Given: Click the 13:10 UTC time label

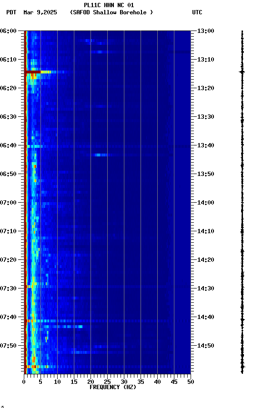Looking at the screenshot, I should tap(206, 60).
